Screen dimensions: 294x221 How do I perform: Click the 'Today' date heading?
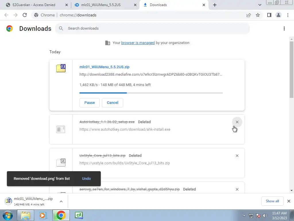55,52
